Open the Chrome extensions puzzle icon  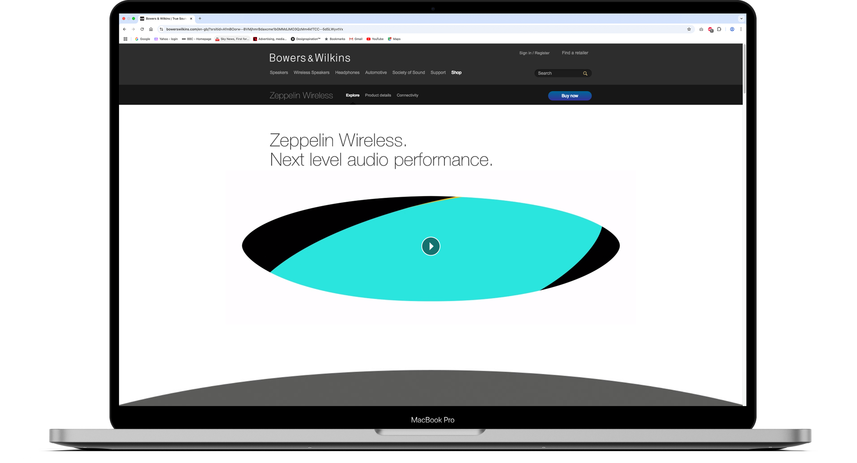(x=719, y=29)
